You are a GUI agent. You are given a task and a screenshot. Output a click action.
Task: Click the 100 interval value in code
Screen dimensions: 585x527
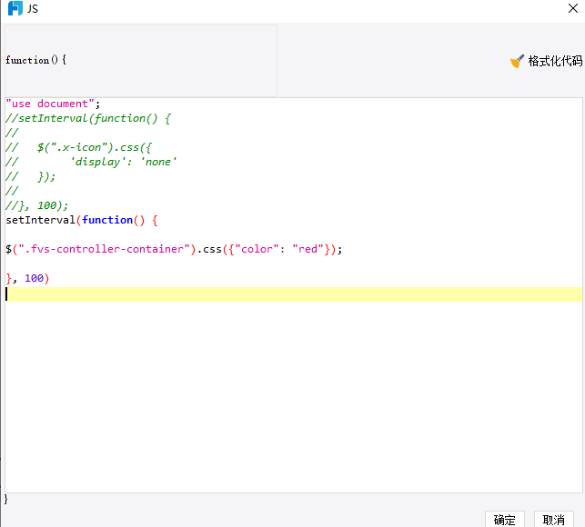pyautogui.click(x=35, y=278)
